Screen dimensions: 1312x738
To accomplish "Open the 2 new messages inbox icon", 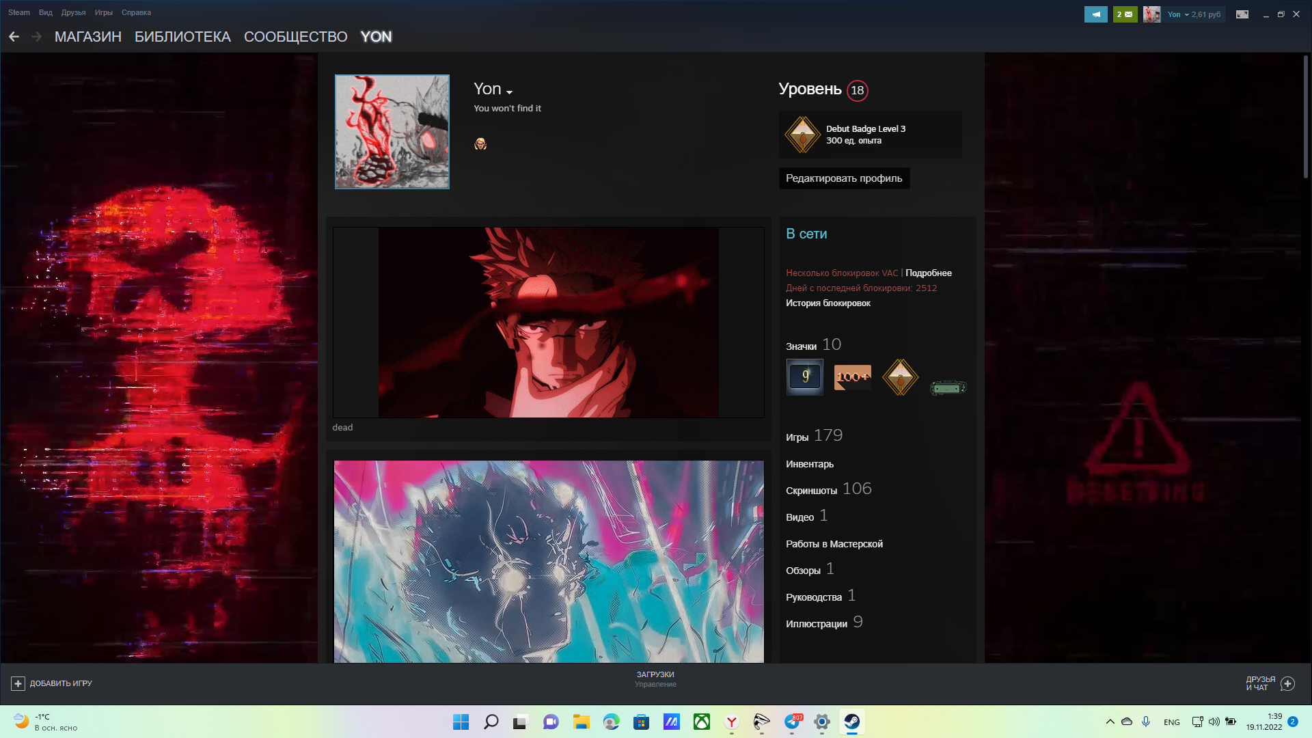I will click(x=1125, y=14).
